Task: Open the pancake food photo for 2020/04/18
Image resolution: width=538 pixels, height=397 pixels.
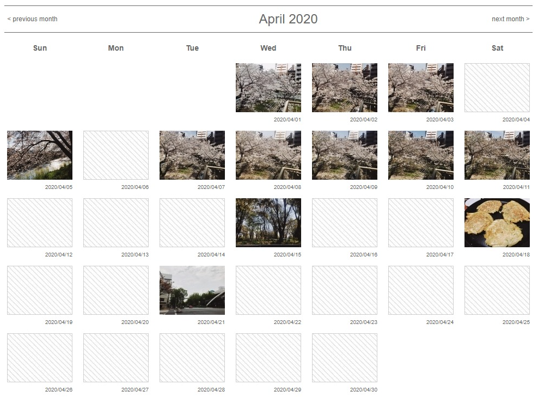Action: pyautogui.click(x=497, y=223)
